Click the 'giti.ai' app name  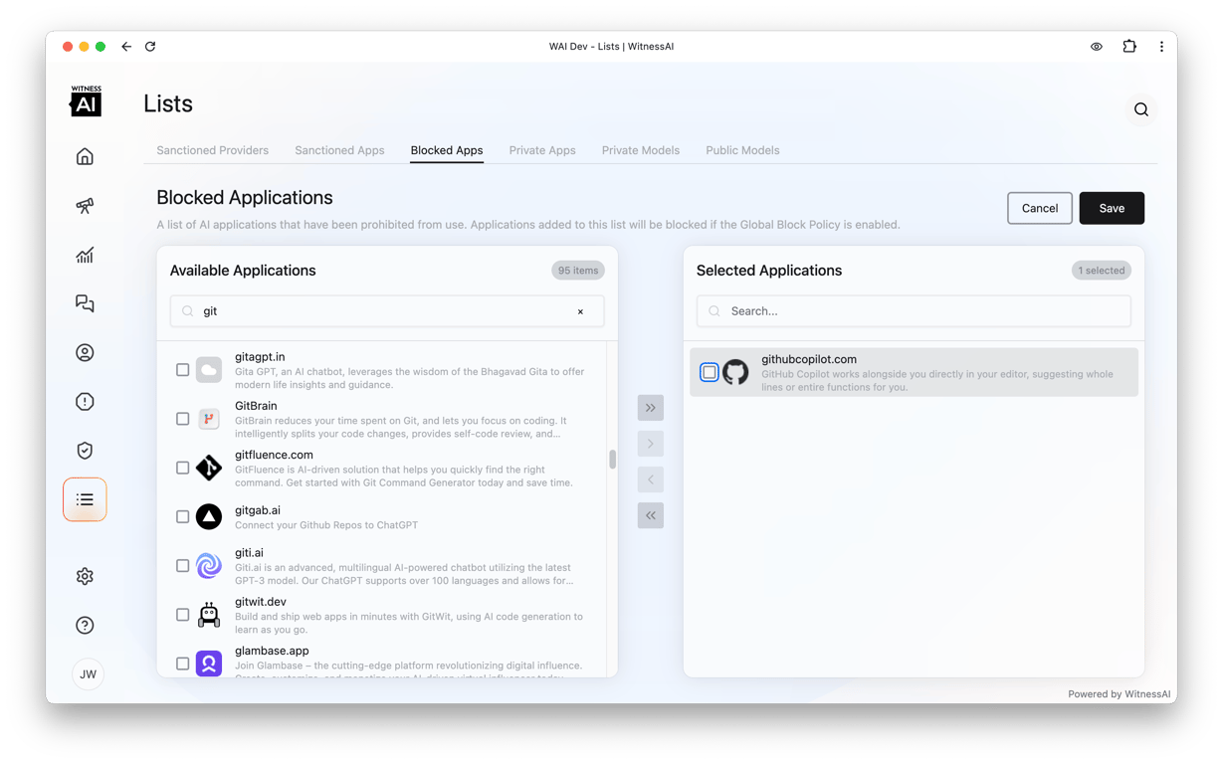pyautogui.click(x=249, y=553)
